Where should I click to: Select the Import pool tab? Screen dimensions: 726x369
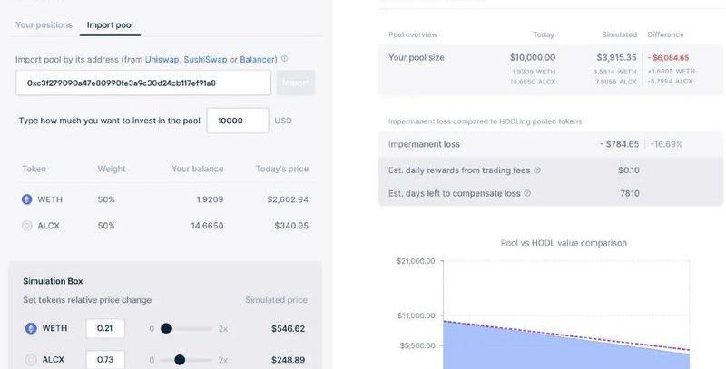pos(110,24)
